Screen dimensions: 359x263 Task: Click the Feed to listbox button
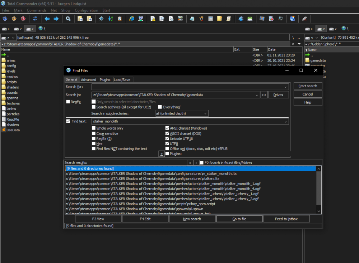pos(286,219)
